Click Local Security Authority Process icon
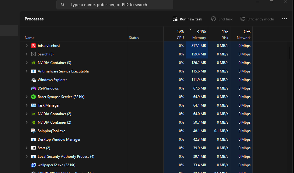The height and width of the screenshot is (173, 294). coord(33,157)
